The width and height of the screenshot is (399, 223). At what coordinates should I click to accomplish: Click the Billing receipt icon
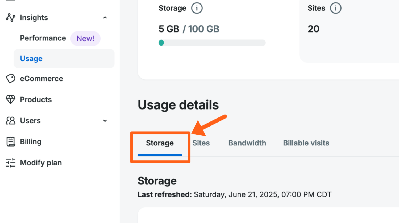(10, 141)
